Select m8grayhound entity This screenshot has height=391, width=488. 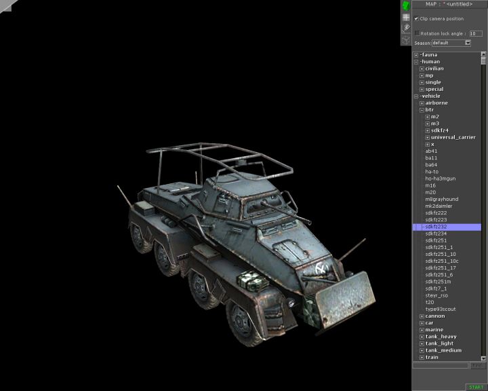tap(441, 199)
